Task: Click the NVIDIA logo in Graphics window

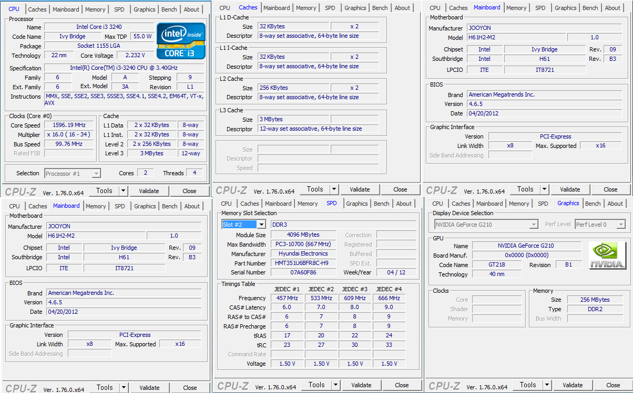Action: 608,255
